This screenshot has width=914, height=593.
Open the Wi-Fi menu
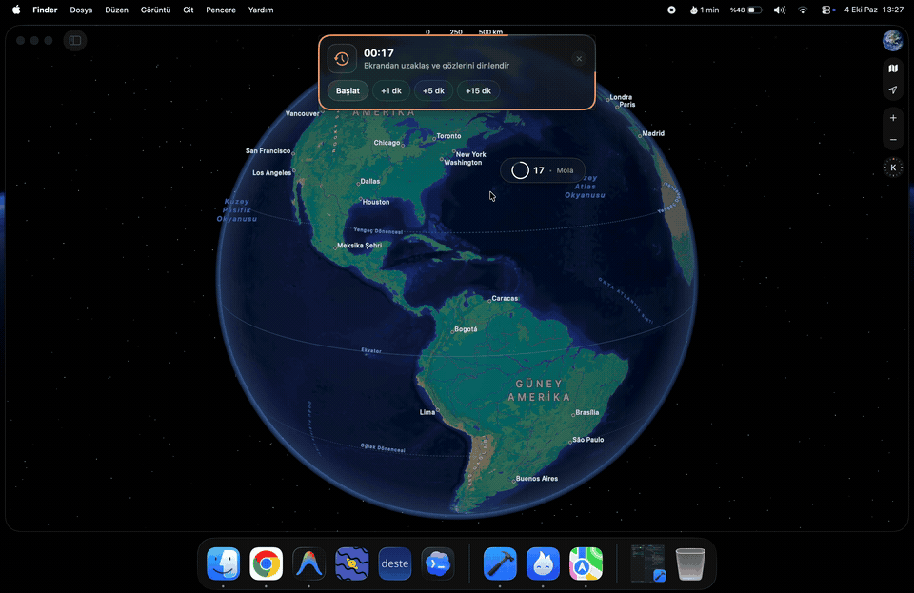[x=803, y=10]
